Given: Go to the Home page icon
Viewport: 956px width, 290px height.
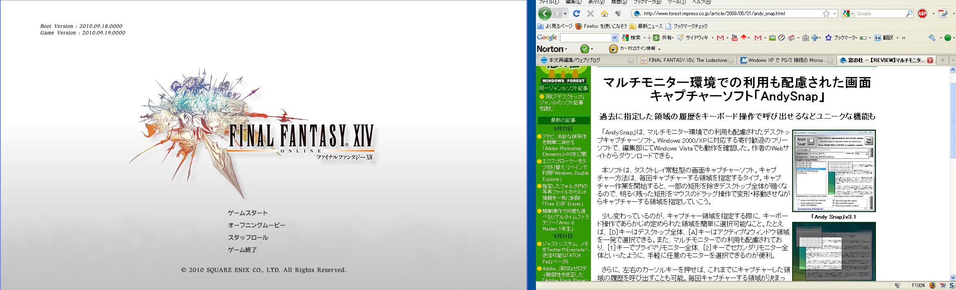Looking at the screenshot, I should coord(604,14).
